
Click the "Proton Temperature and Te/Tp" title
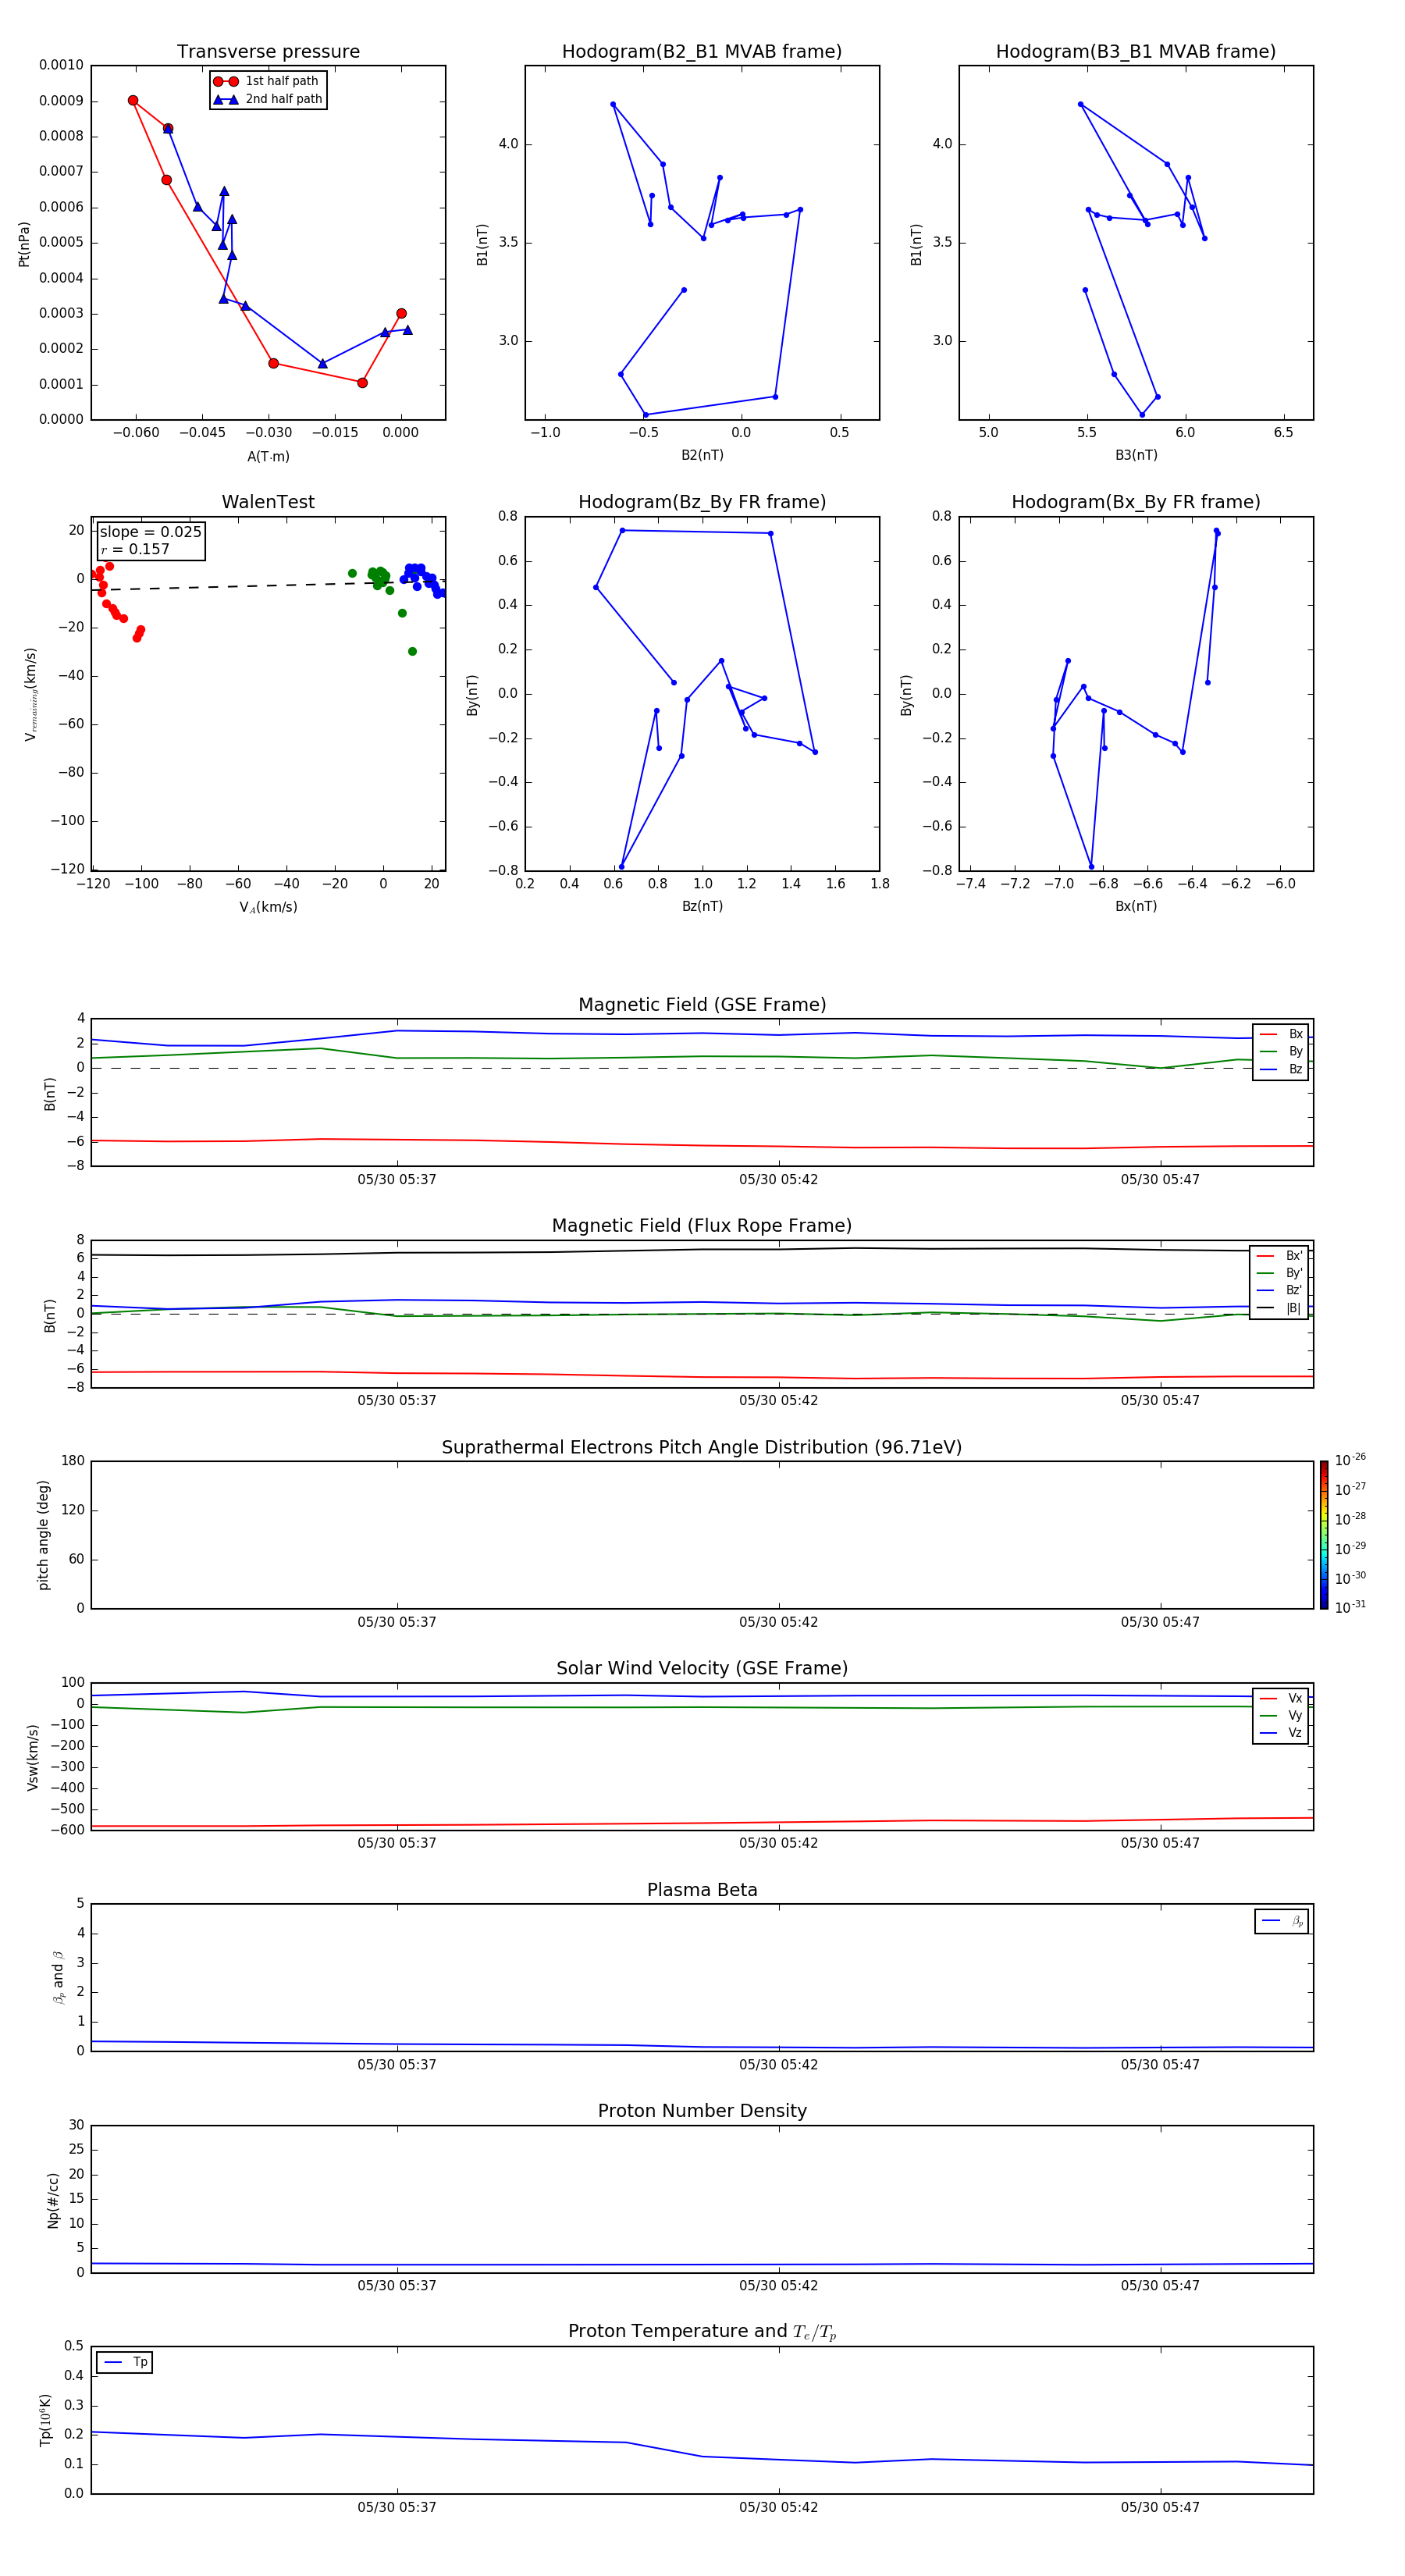[702, 2332]
